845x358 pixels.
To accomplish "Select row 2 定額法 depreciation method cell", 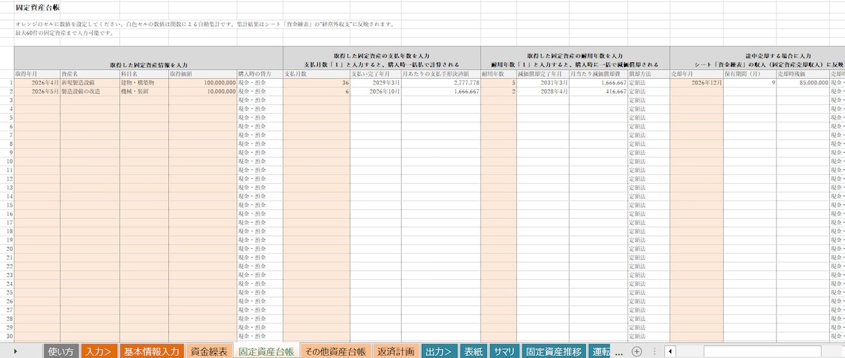I will click(x=648, y=91).
